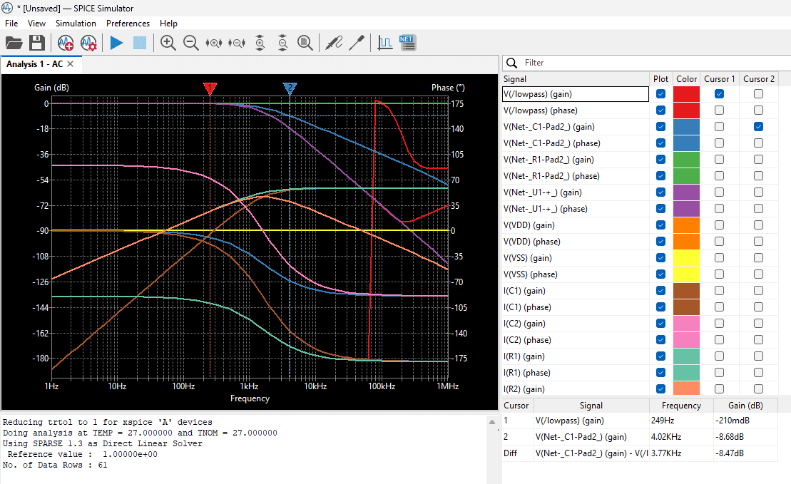This screenshot has width=791, height=484.
Task: Click the red cursor 1 marker on the plot
Action: coord(210,88)
